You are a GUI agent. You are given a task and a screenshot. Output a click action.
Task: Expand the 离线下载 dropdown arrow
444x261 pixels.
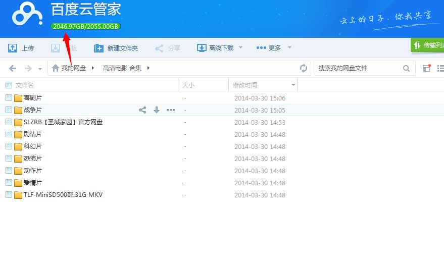tap(240, 47)
